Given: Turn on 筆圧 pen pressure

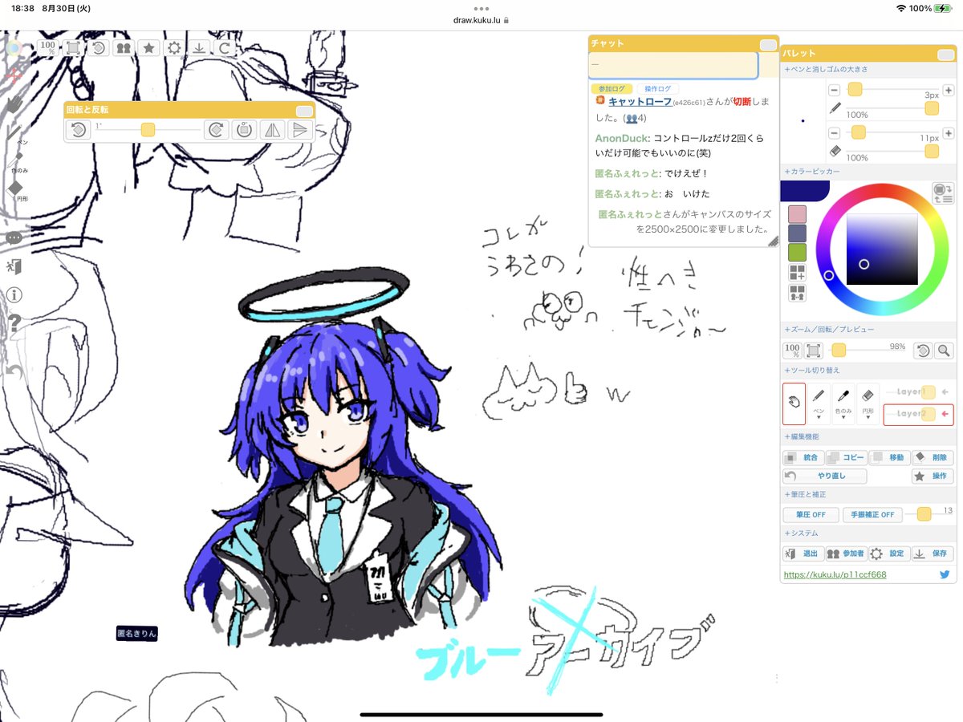Looking at the screenshot, I should 811,514.
